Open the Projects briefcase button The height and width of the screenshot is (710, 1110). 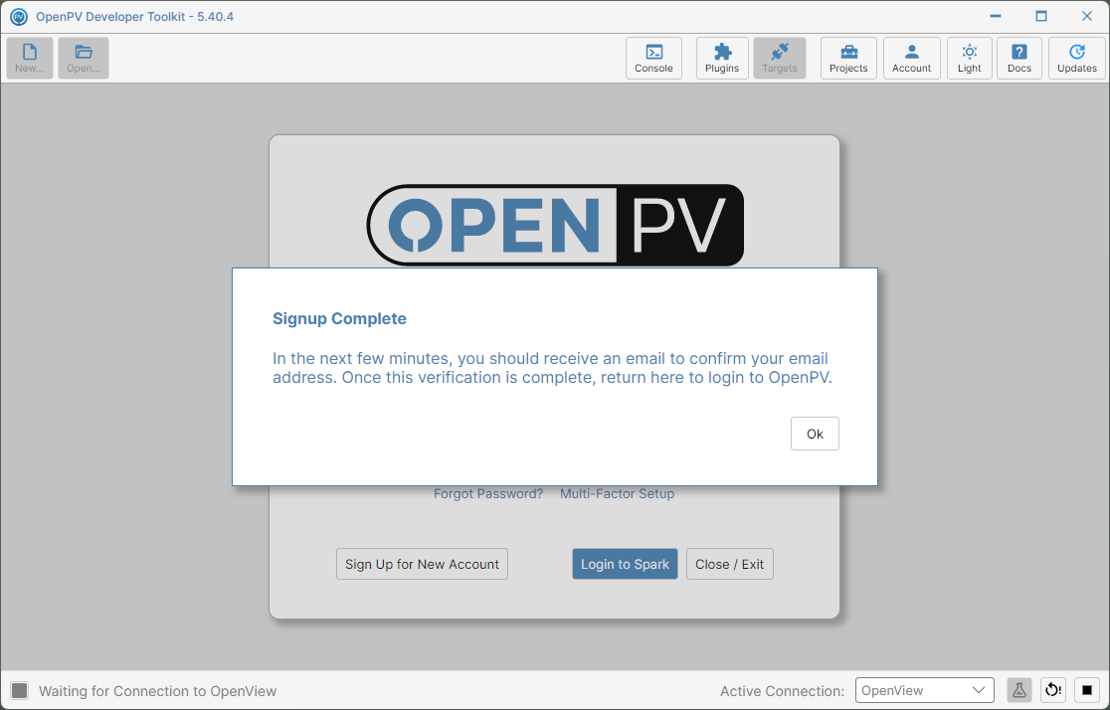point(848,58)
